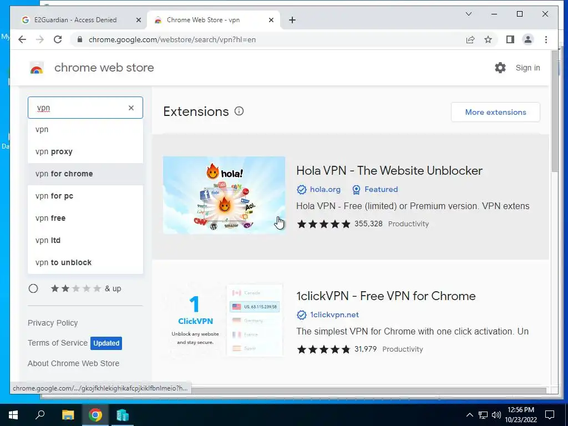Image resolution: width=568 pixels, height=426 pixels.
Task: Bookmark this page with star icon
Action: click(x=488, y=39)
